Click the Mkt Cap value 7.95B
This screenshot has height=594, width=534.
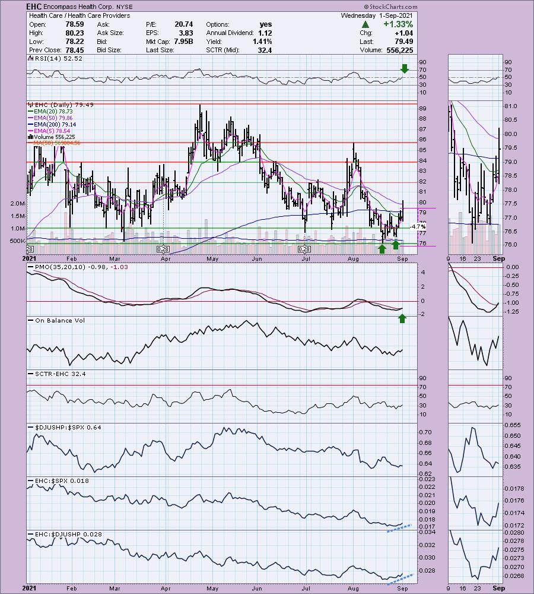click(x=183, y=42)
